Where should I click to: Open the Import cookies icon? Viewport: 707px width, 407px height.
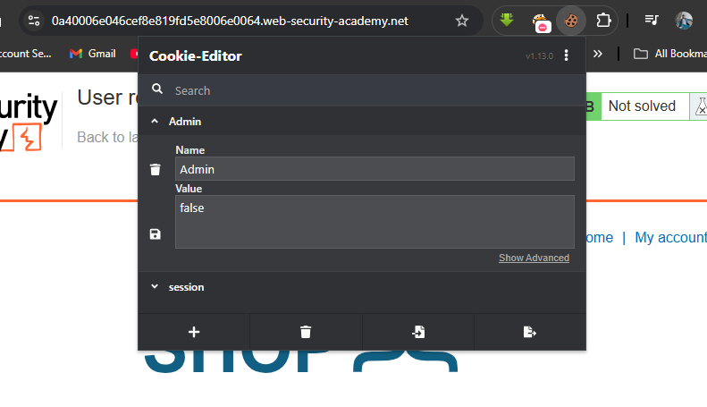coord(418,332)
